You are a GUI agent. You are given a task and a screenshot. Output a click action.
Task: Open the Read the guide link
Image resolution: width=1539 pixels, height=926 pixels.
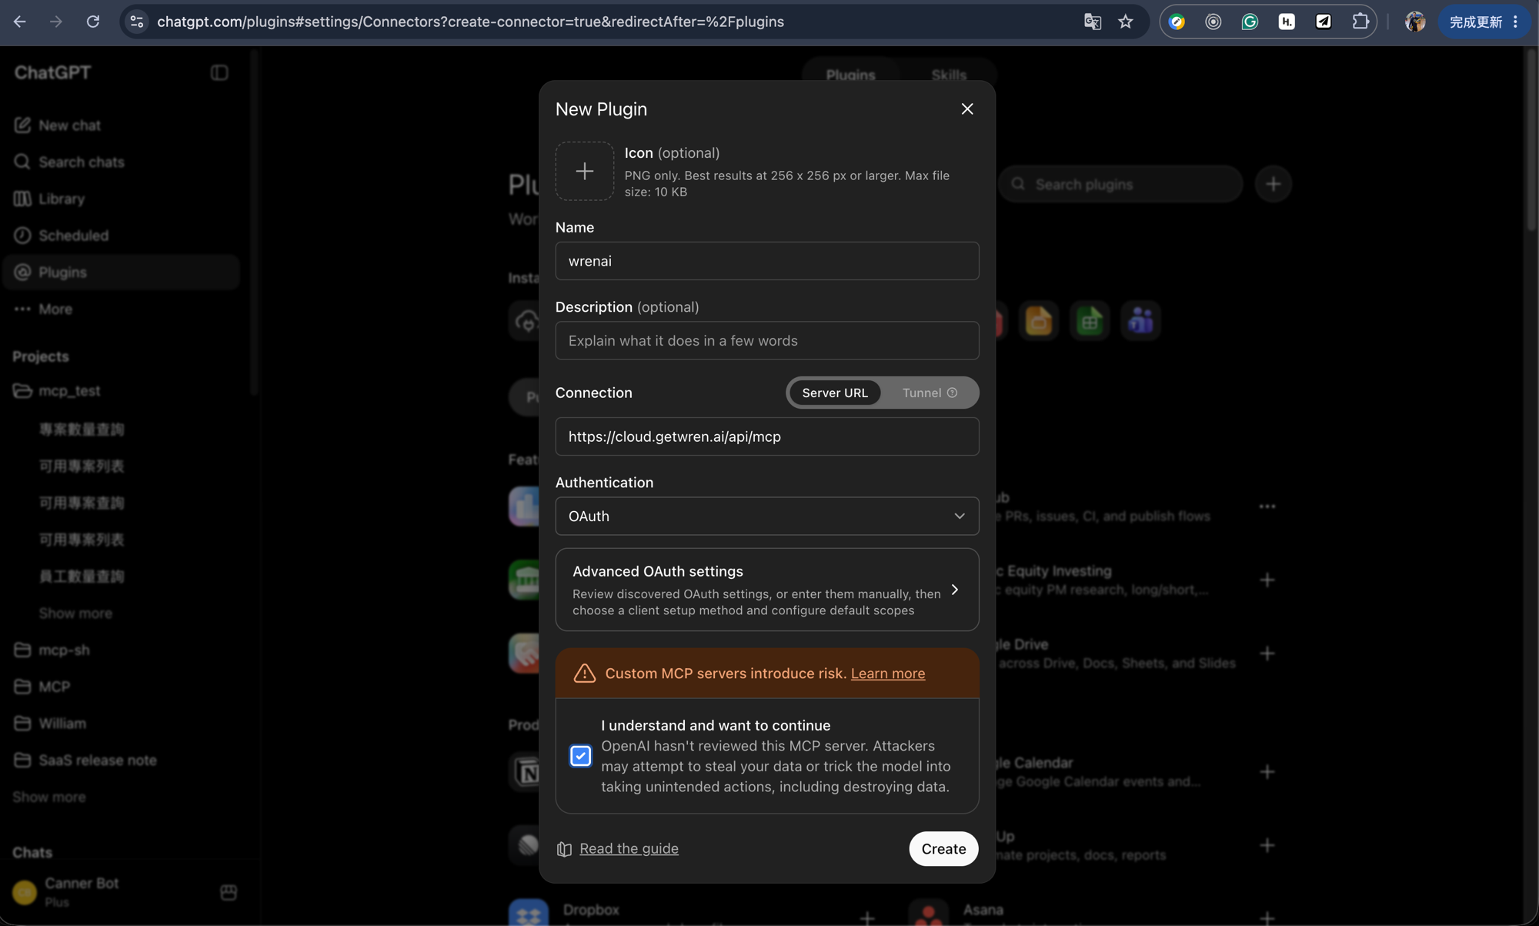[629, 848]
